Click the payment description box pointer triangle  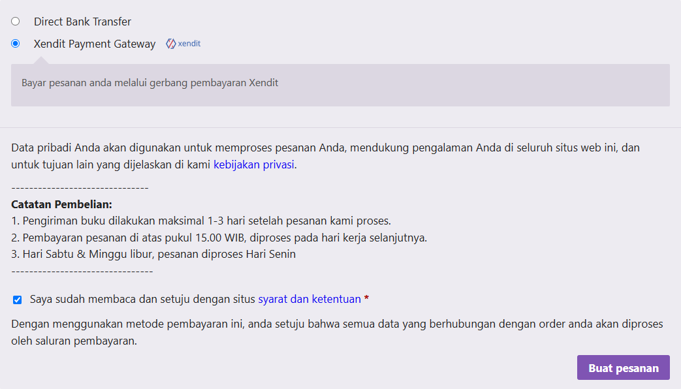pyautogui.click(x=40, y=61)
